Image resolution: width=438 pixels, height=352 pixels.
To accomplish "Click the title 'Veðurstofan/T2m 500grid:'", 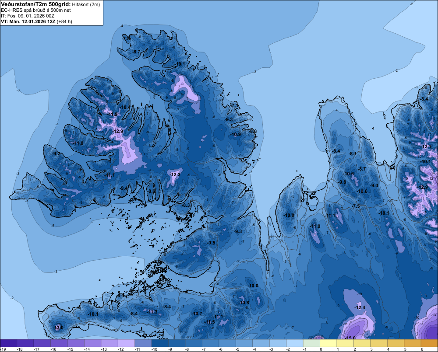I will [36, 4].
